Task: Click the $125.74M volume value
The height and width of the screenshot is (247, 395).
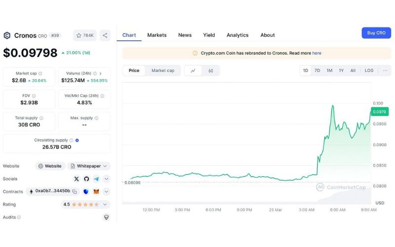Action: (x=73, y=81)
